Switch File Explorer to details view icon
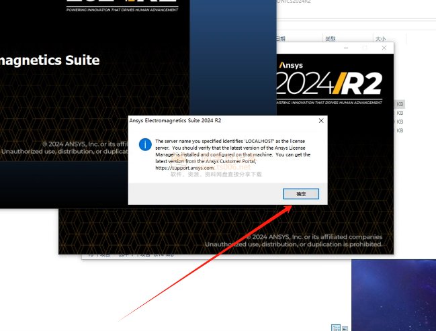 tap(336, 328)
